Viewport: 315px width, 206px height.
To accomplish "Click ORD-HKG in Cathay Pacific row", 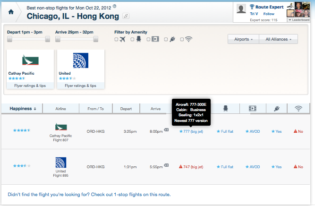I will pyautogui.click(x=95, y=131).
